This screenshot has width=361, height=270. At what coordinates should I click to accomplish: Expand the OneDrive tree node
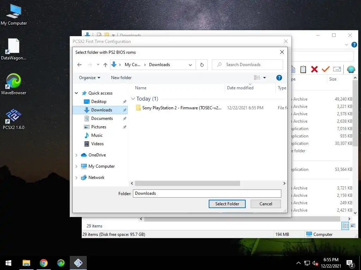coord(77,155)
